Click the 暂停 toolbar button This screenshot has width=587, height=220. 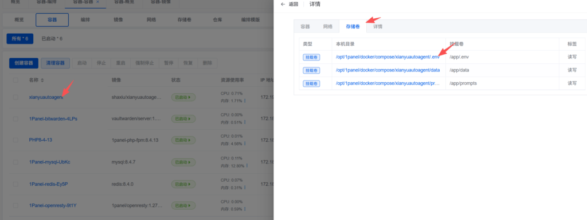point(169,63)
